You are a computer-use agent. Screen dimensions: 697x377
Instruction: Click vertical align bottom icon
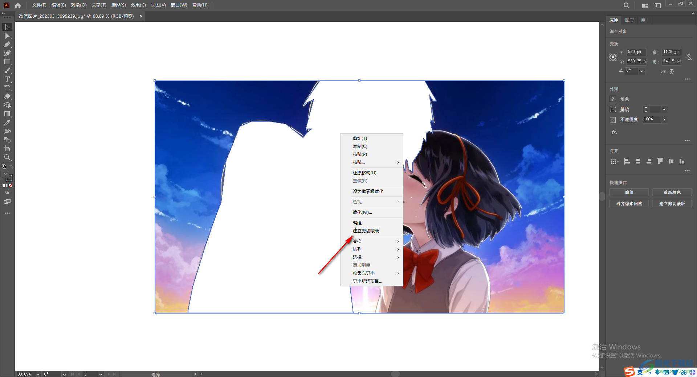click(682, 161)
